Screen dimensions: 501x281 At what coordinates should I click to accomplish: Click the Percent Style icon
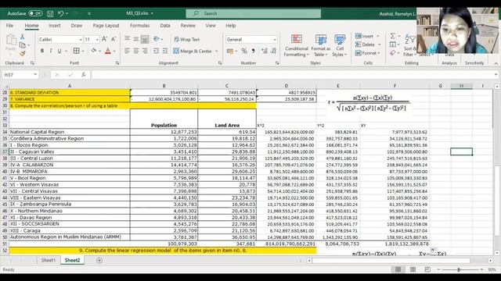[x=244, y=51]
